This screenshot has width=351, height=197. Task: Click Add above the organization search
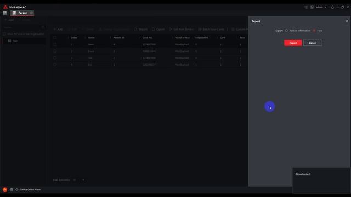(x=9, y=20)
